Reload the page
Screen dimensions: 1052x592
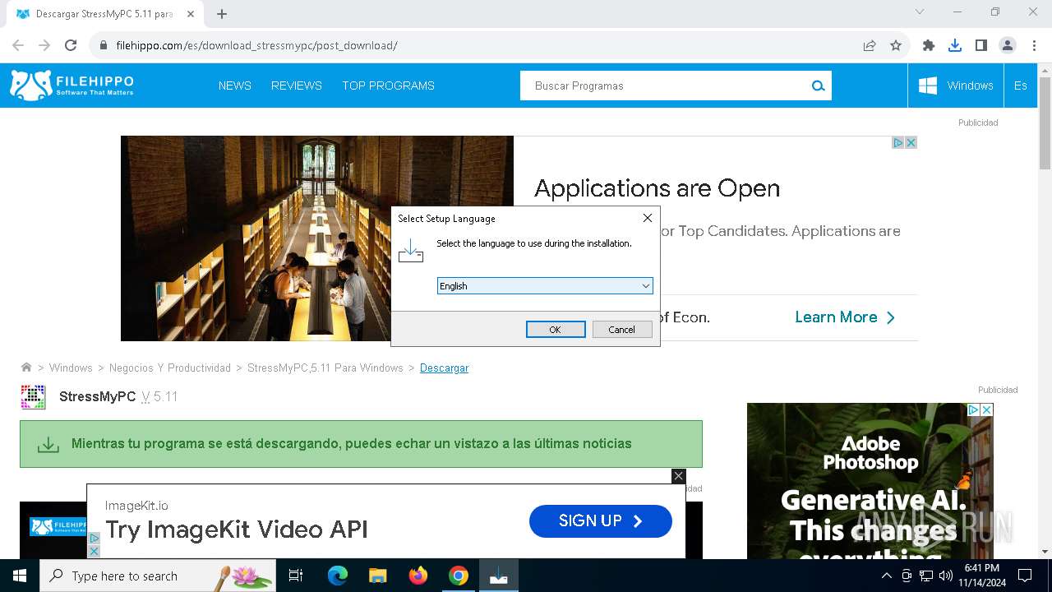click(x=71, y=45)
